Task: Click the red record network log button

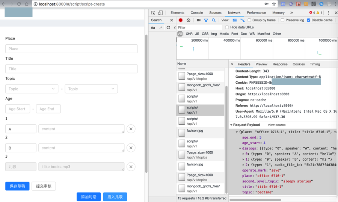Action: point(181,20)
